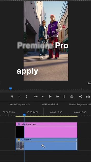This screenshot has width=91, height=162.
Task: Add a marker with the shield icon
Action: tap(12, 96)
